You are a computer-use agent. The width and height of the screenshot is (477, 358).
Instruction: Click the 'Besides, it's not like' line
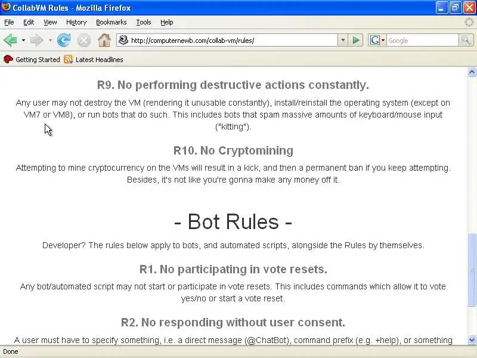[233, 180]
